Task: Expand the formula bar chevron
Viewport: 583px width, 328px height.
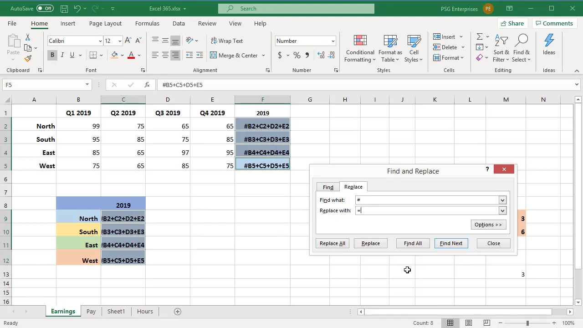Action: tap(577, 85)
